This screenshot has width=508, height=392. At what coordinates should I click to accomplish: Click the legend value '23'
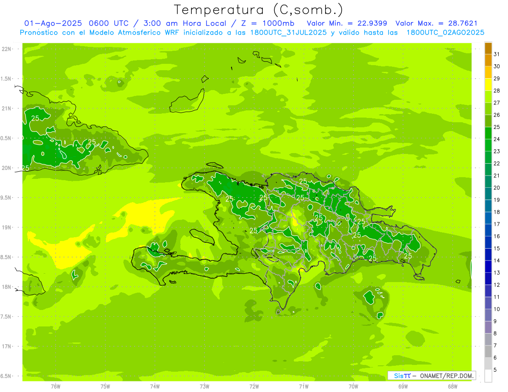pos(497,151)
